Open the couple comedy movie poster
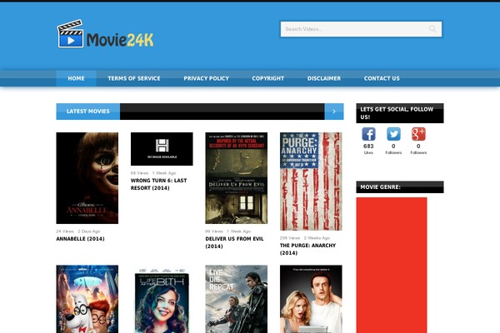Viewport: 500px width, 333px height. point(311,299)
